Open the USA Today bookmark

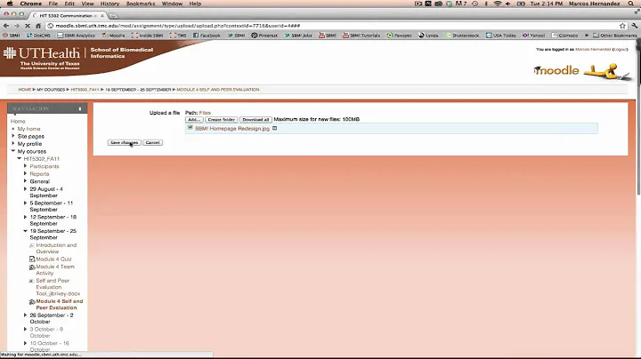click(500, 36)
